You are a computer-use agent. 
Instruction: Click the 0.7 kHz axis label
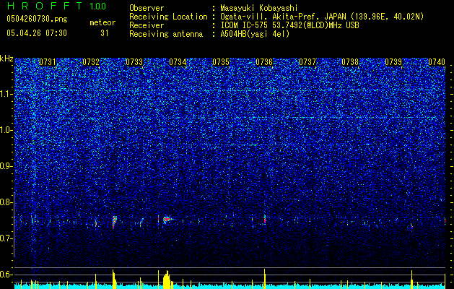6,238
